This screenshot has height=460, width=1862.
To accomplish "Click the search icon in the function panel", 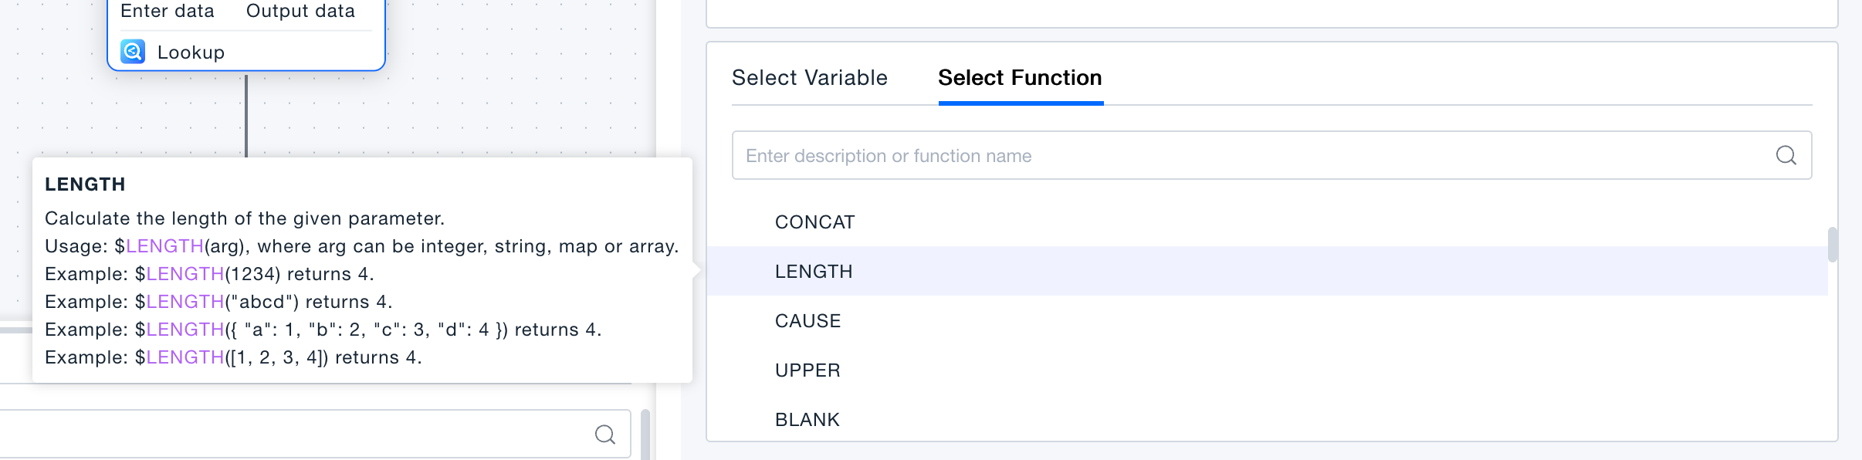I will click(1787, 155).
